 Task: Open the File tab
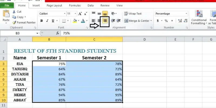(x=7, y=5)
